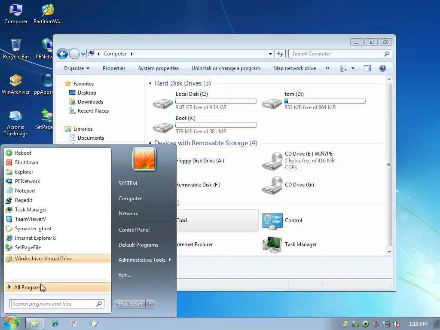Viewport: 440px width, 330px height.
Task: Select tom (D:) drive icon
Action: tap(272, 103)
